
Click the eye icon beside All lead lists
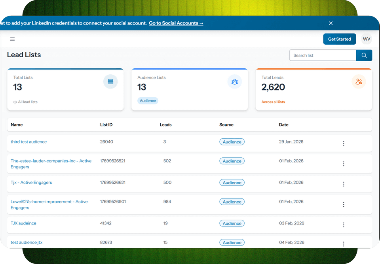click(15, 102)
